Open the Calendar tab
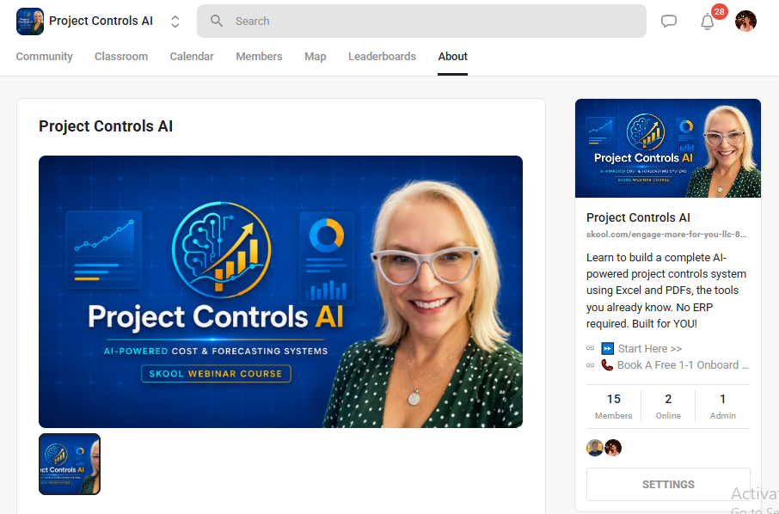 click(x=192, y=57)
